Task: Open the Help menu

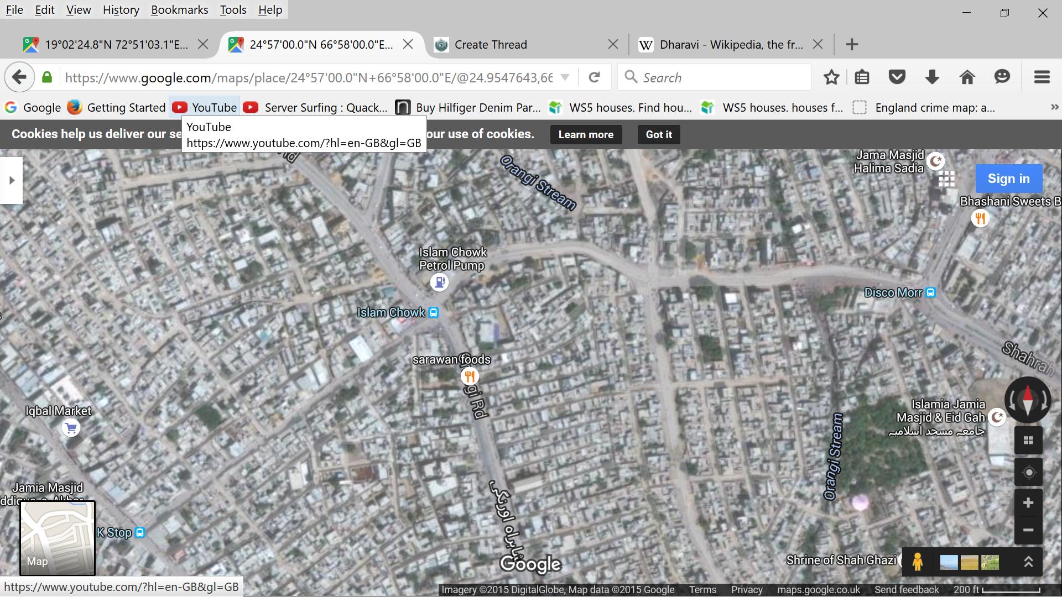Action: 270,10
